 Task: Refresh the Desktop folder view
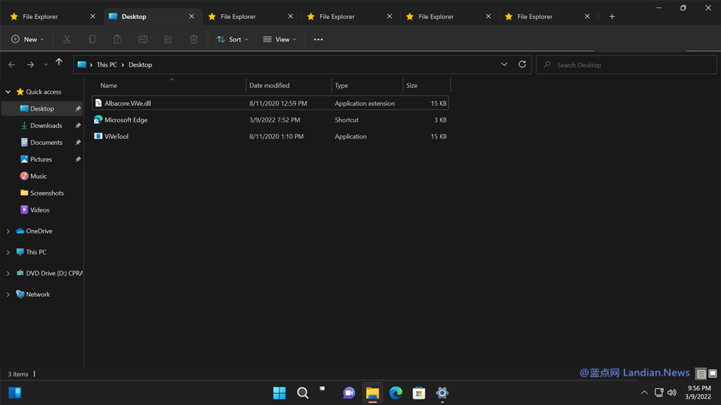coord(522,65)
